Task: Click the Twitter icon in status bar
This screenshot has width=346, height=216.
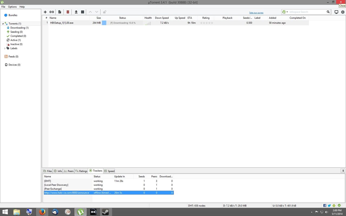Action: pos(329,206)
